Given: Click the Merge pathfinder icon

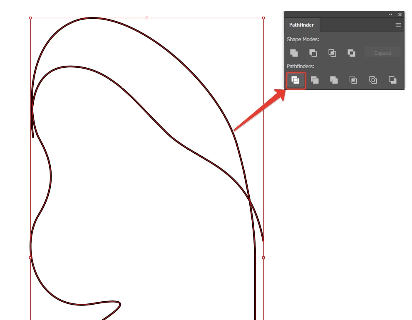Looking at the screenshot, I should 334,80.
